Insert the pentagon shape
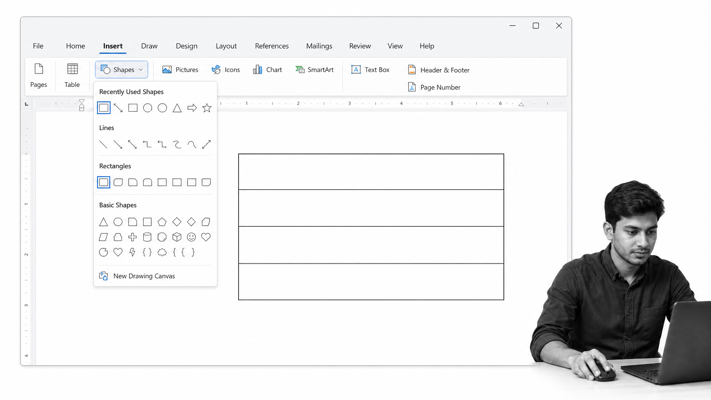 pos(162,222)
